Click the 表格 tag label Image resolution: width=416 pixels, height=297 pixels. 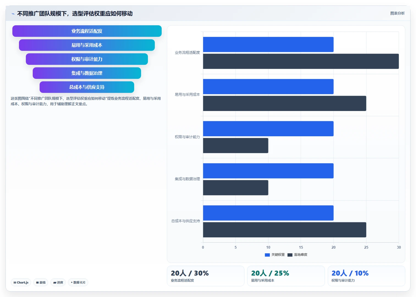(42, 282)
